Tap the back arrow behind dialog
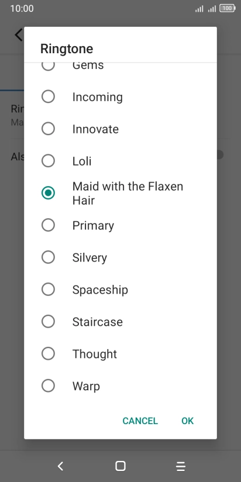Viewport: 241px width, 482px height. [x=19, y=35]
